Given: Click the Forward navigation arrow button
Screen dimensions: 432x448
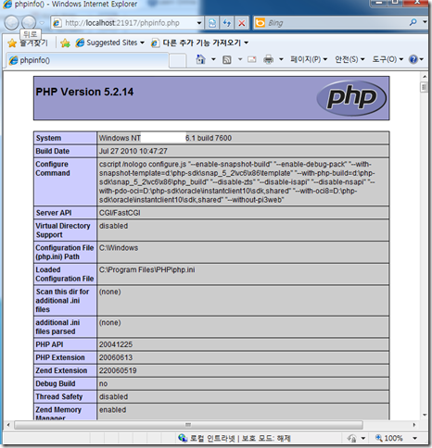Looking at the screenshot, I should 29,22.
